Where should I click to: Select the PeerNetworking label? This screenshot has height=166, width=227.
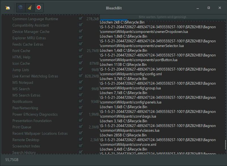[25, 108]
